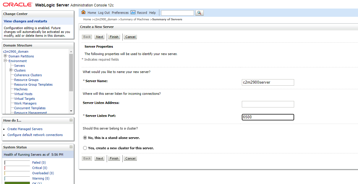Open Virtual Targets tree item
358x184 pixels.
[x=25, y=99]
